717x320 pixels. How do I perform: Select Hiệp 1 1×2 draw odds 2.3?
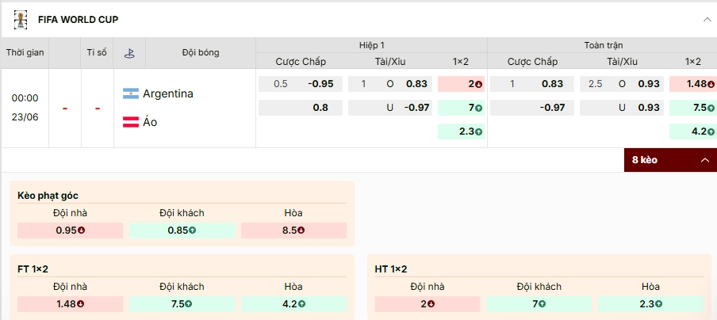461,131
